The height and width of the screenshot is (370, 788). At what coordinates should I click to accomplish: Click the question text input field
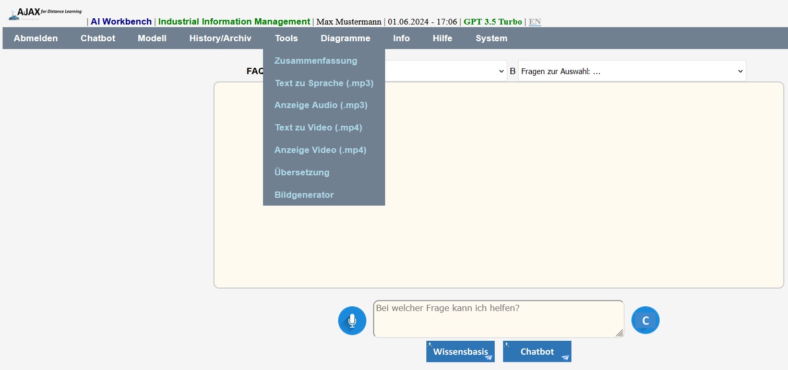coord(498,319)
